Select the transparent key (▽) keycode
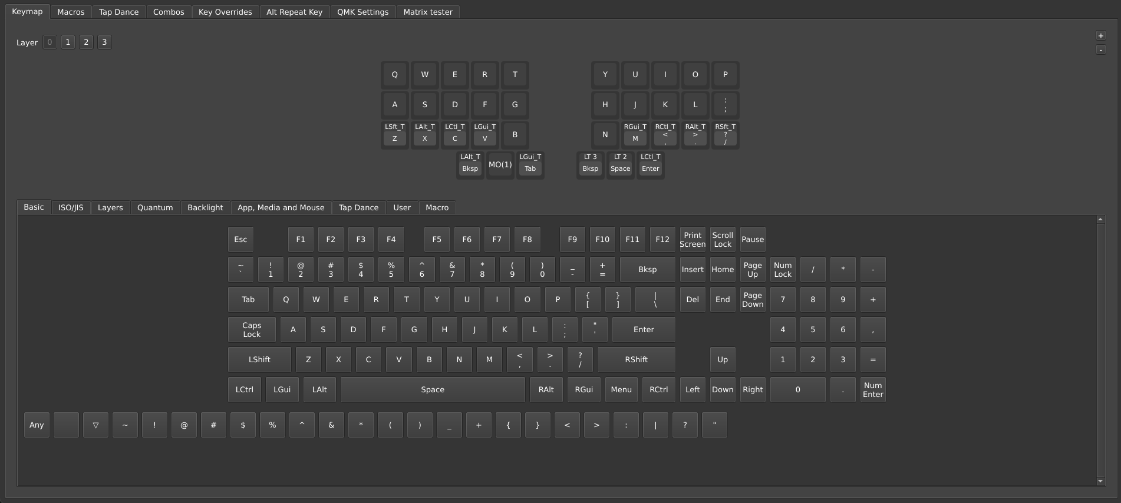This screenshot has width=1121, height=503. pos(95,425)
